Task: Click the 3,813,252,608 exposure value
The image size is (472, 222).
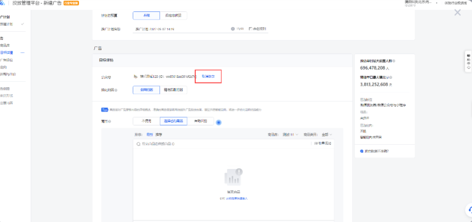Action: point(374,84)
